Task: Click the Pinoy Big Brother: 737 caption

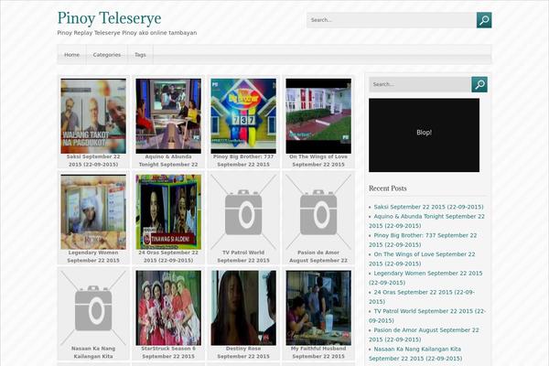Action: click(x=243, y=160)
